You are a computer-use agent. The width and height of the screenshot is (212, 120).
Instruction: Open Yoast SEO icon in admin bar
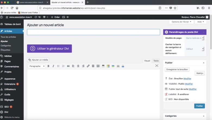64,17
